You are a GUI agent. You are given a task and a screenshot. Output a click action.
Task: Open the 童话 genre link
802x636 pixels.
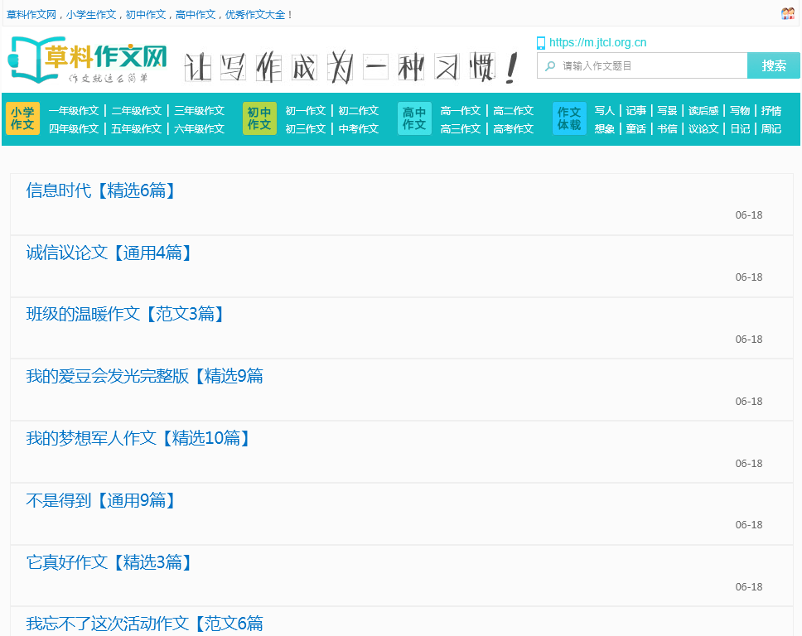(x=635, y=129)
